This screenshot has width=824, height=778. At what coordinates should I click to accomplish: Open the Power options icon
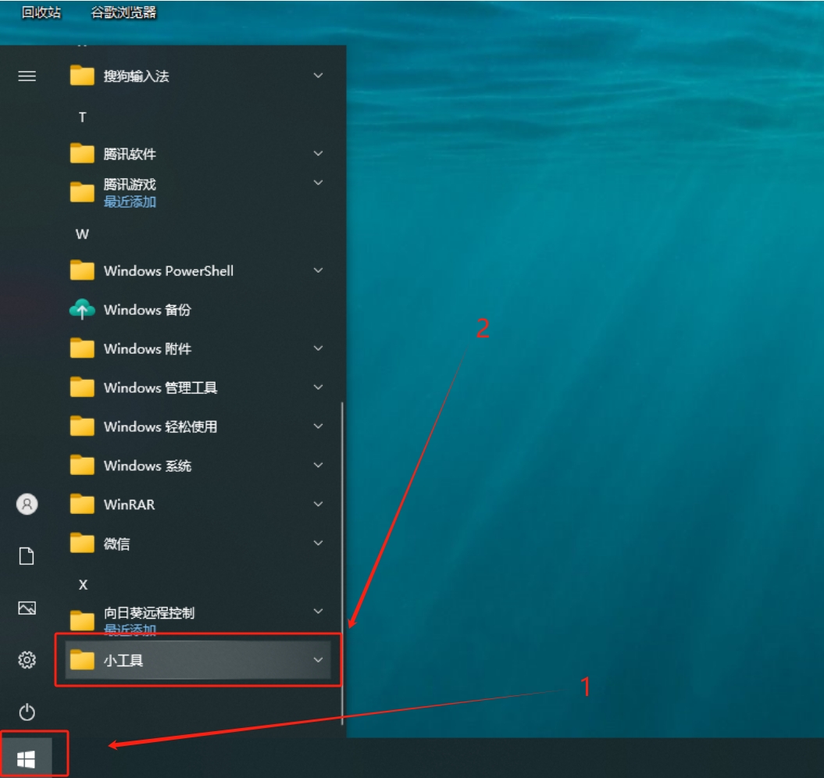(27, 712)
